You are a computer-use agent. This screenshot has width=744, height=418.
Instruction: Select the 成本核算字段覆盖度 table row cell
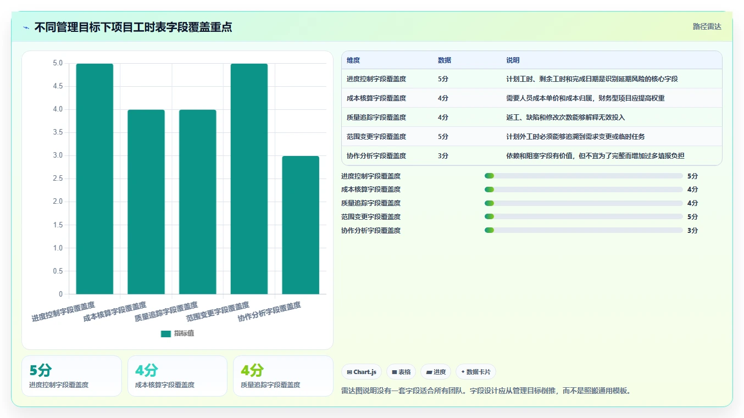(376, 98)
